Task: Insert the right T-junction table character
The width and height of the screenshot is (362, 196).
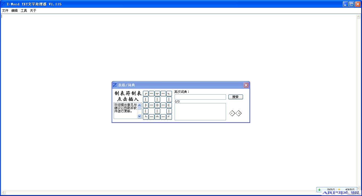Action: [x=169, y=105]
